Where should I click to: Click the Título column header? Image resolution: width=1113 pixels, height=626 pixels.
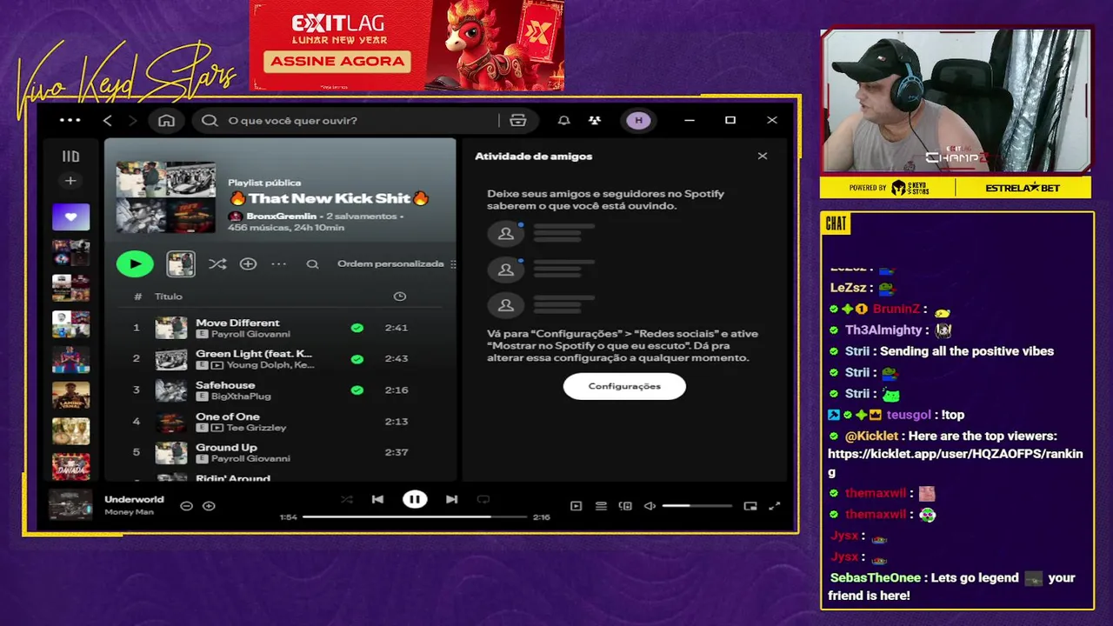(x=169, y=296)
